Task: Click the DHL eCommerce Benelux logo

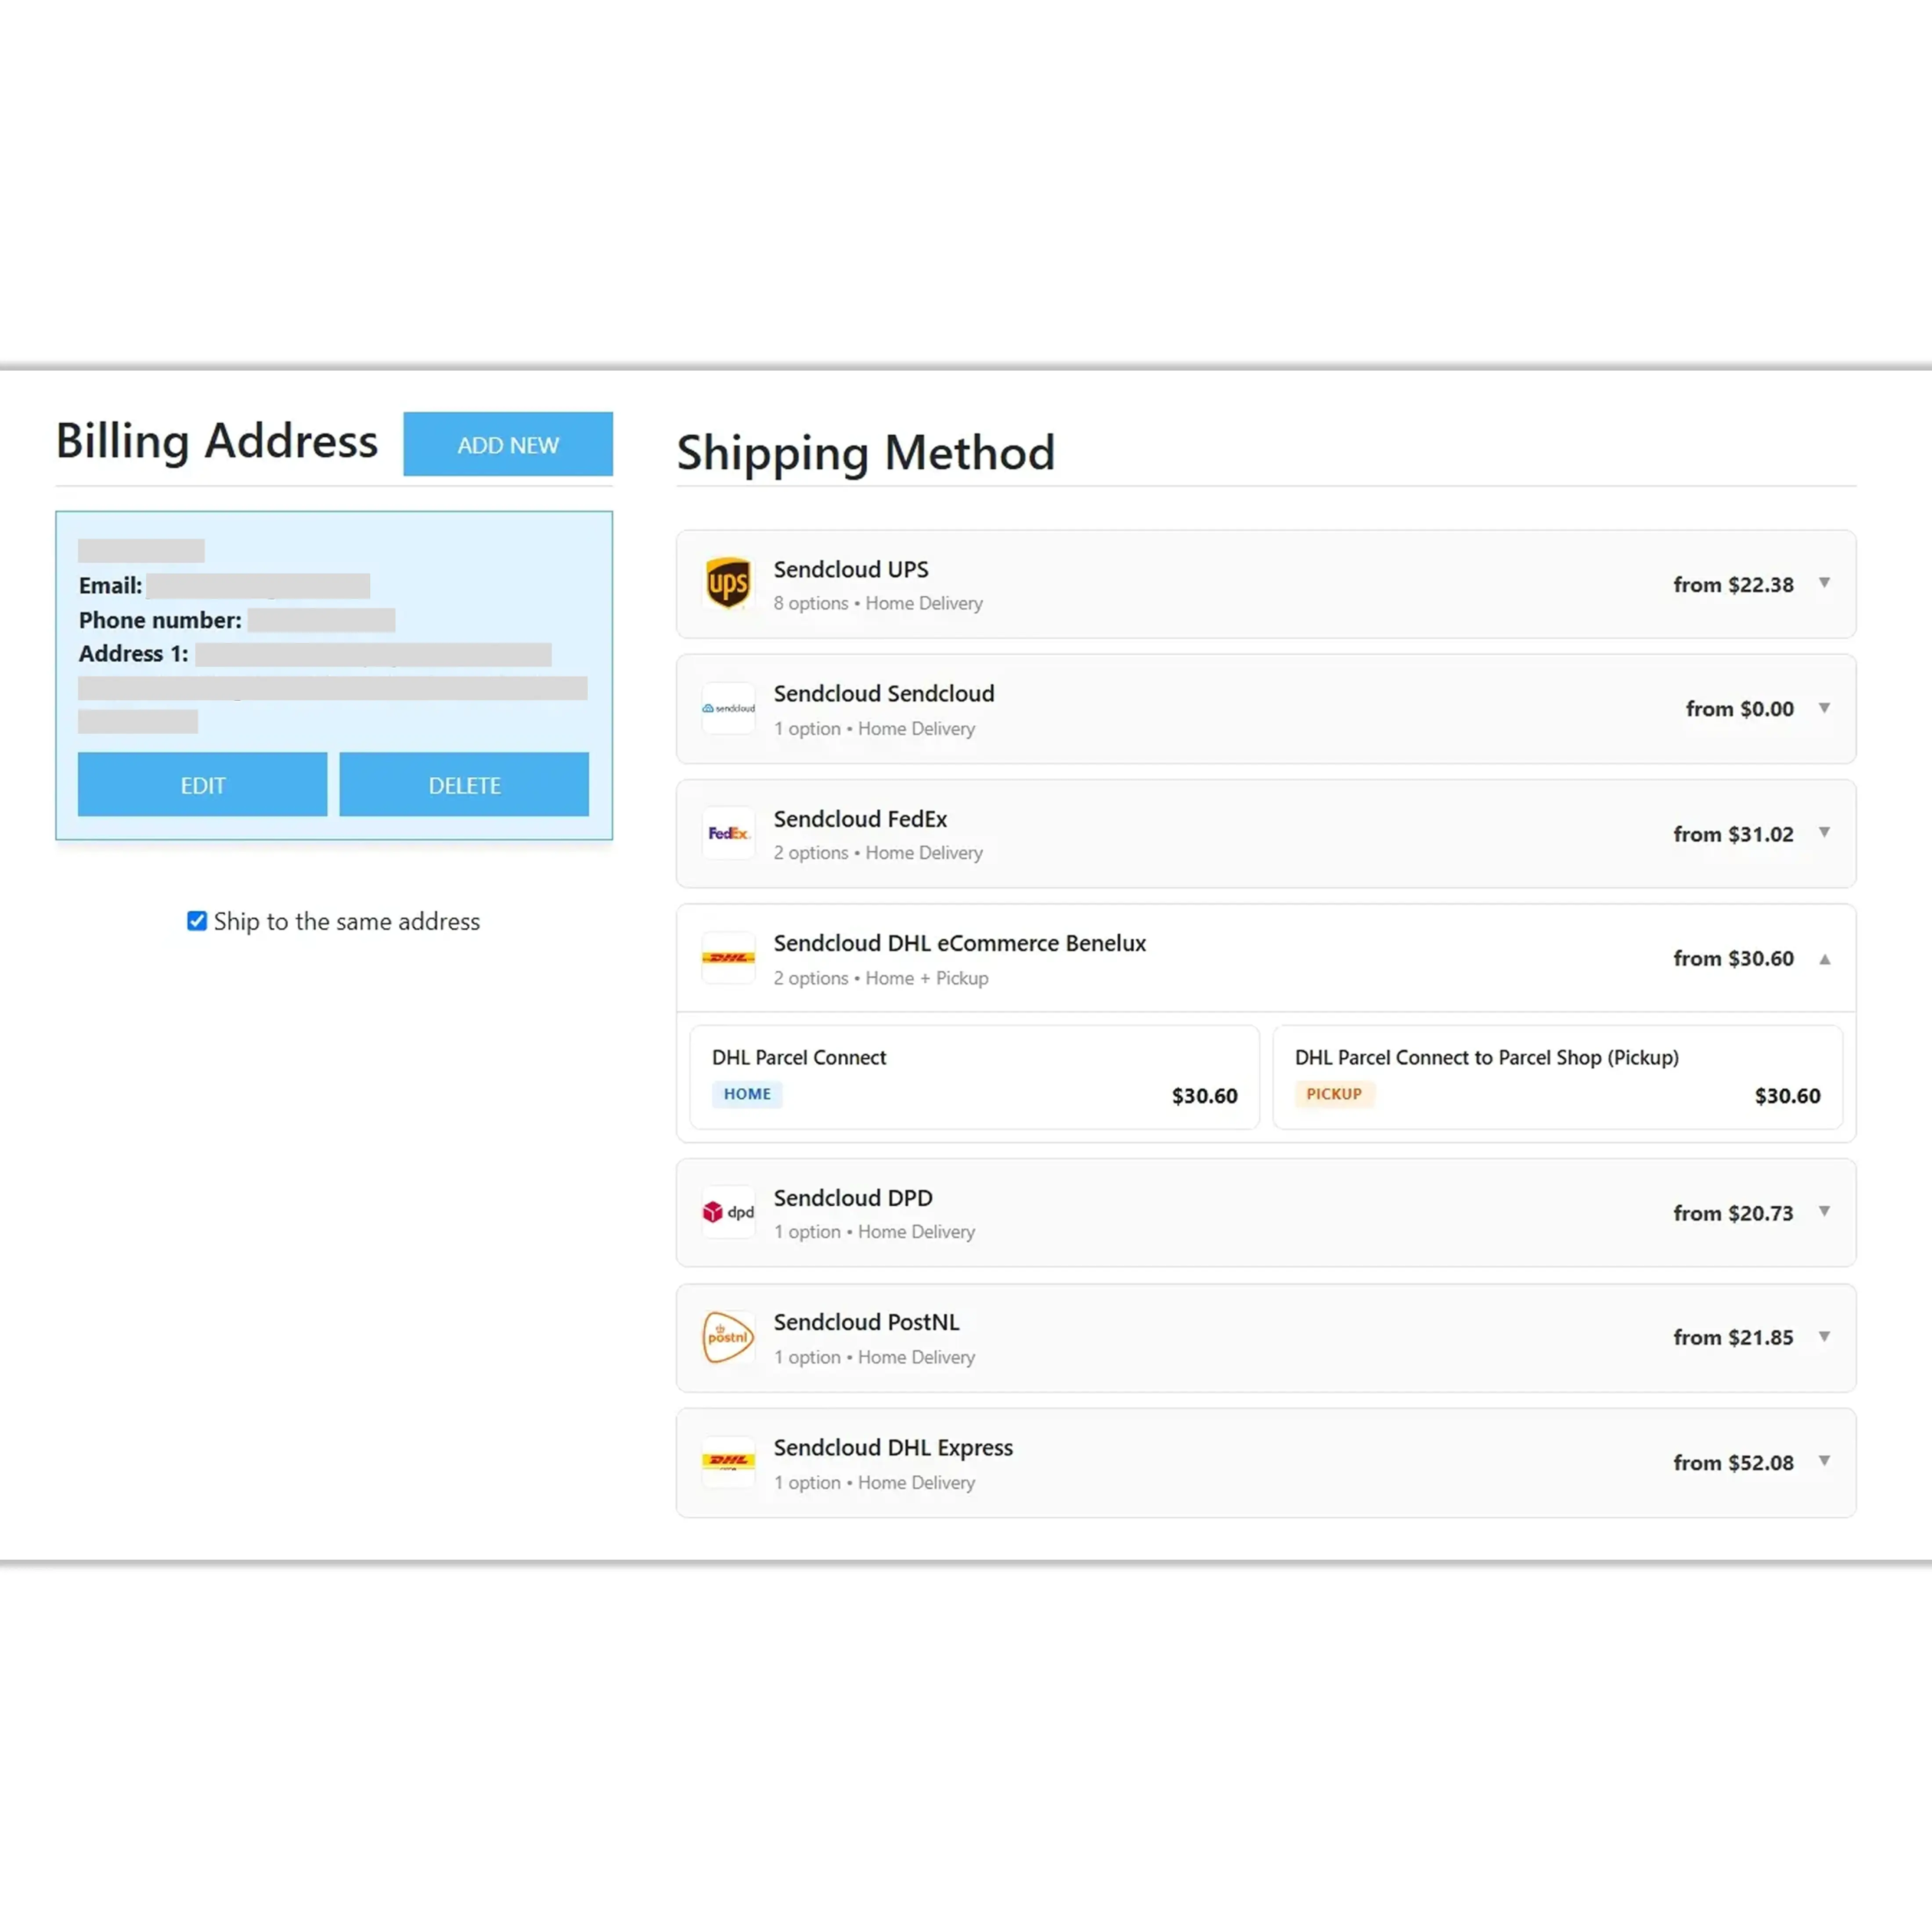Action: tap(728, 958)
